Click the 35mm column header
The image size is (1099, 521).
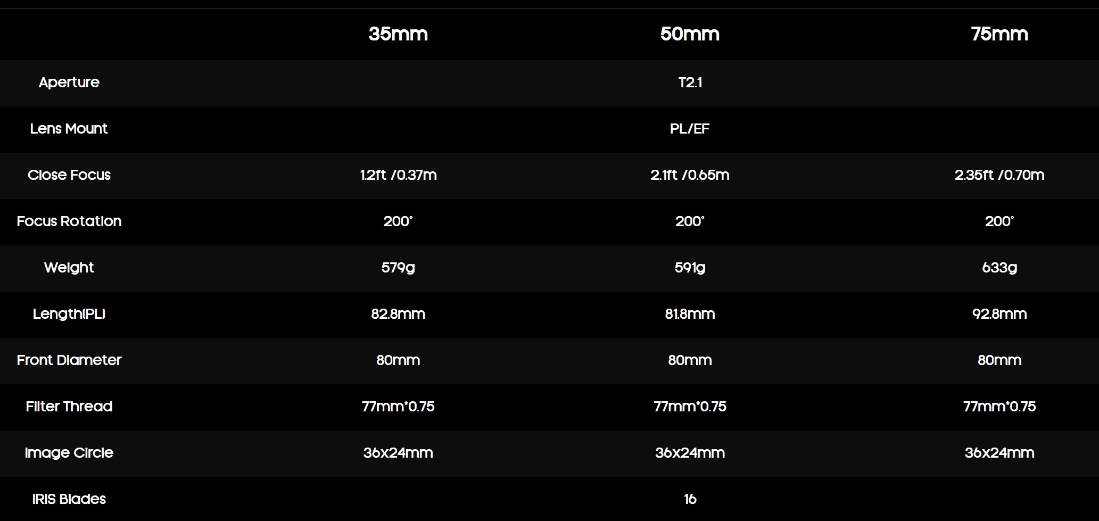(398, 34)
